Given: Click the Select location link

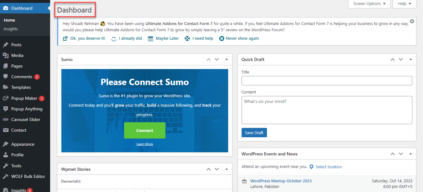Looking at the screenshot, I should (329, 167).
